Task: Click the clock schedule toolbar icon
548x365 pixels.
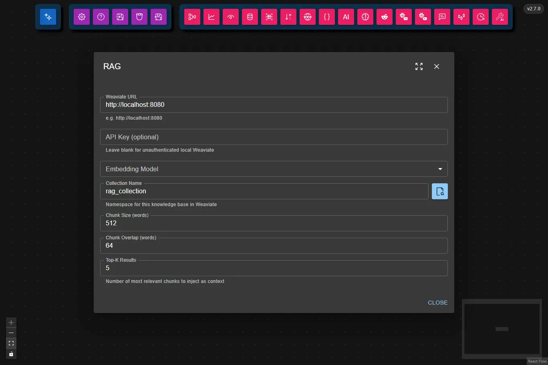Action: 481,17
